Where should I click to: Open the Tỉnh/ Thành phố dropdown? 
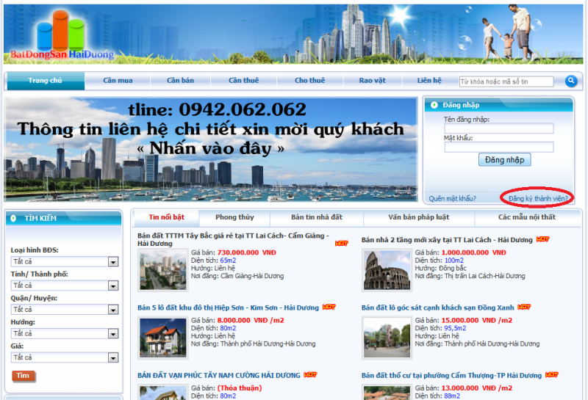(x=65, y=286)
